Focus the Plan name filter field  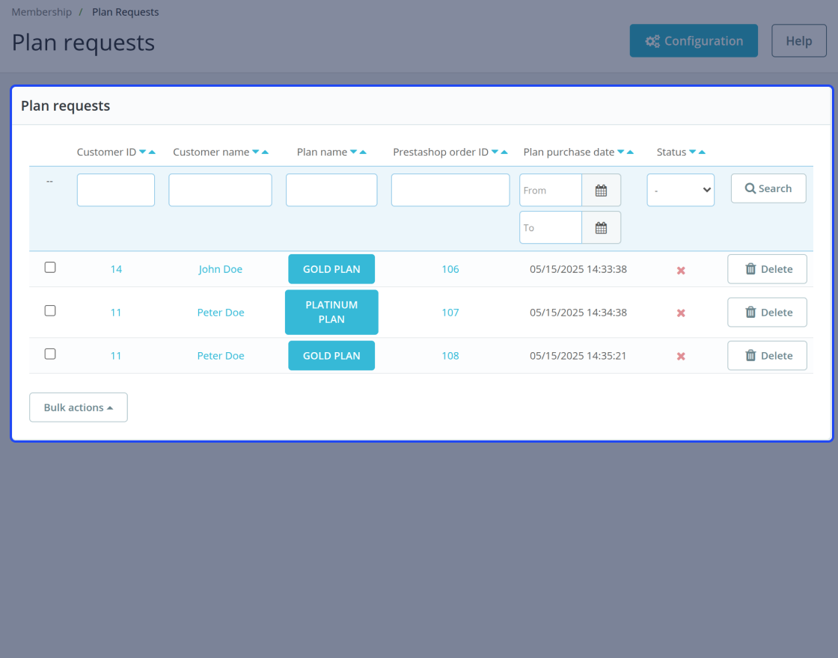331,190
